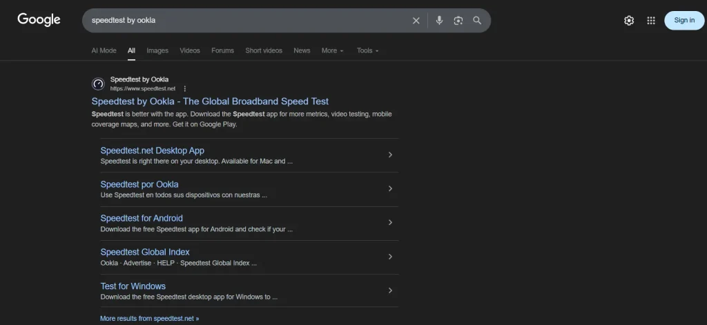707x325 pixels.
Task: Select the All results tab
Action: pyautogui.click(x=131, y=50)
